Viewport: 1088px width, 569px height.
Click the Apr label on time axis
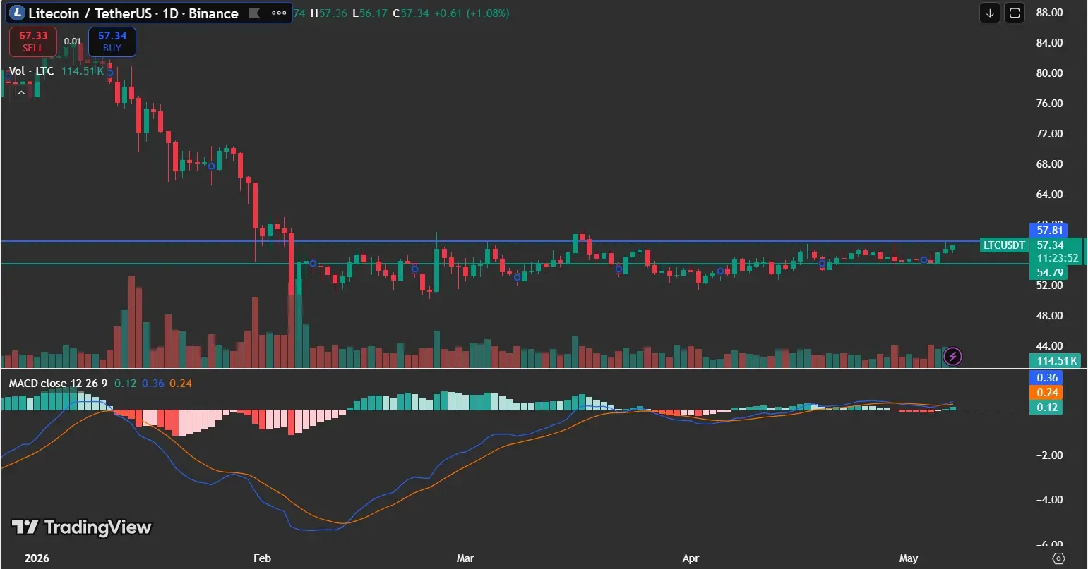(x=691, y=558)
